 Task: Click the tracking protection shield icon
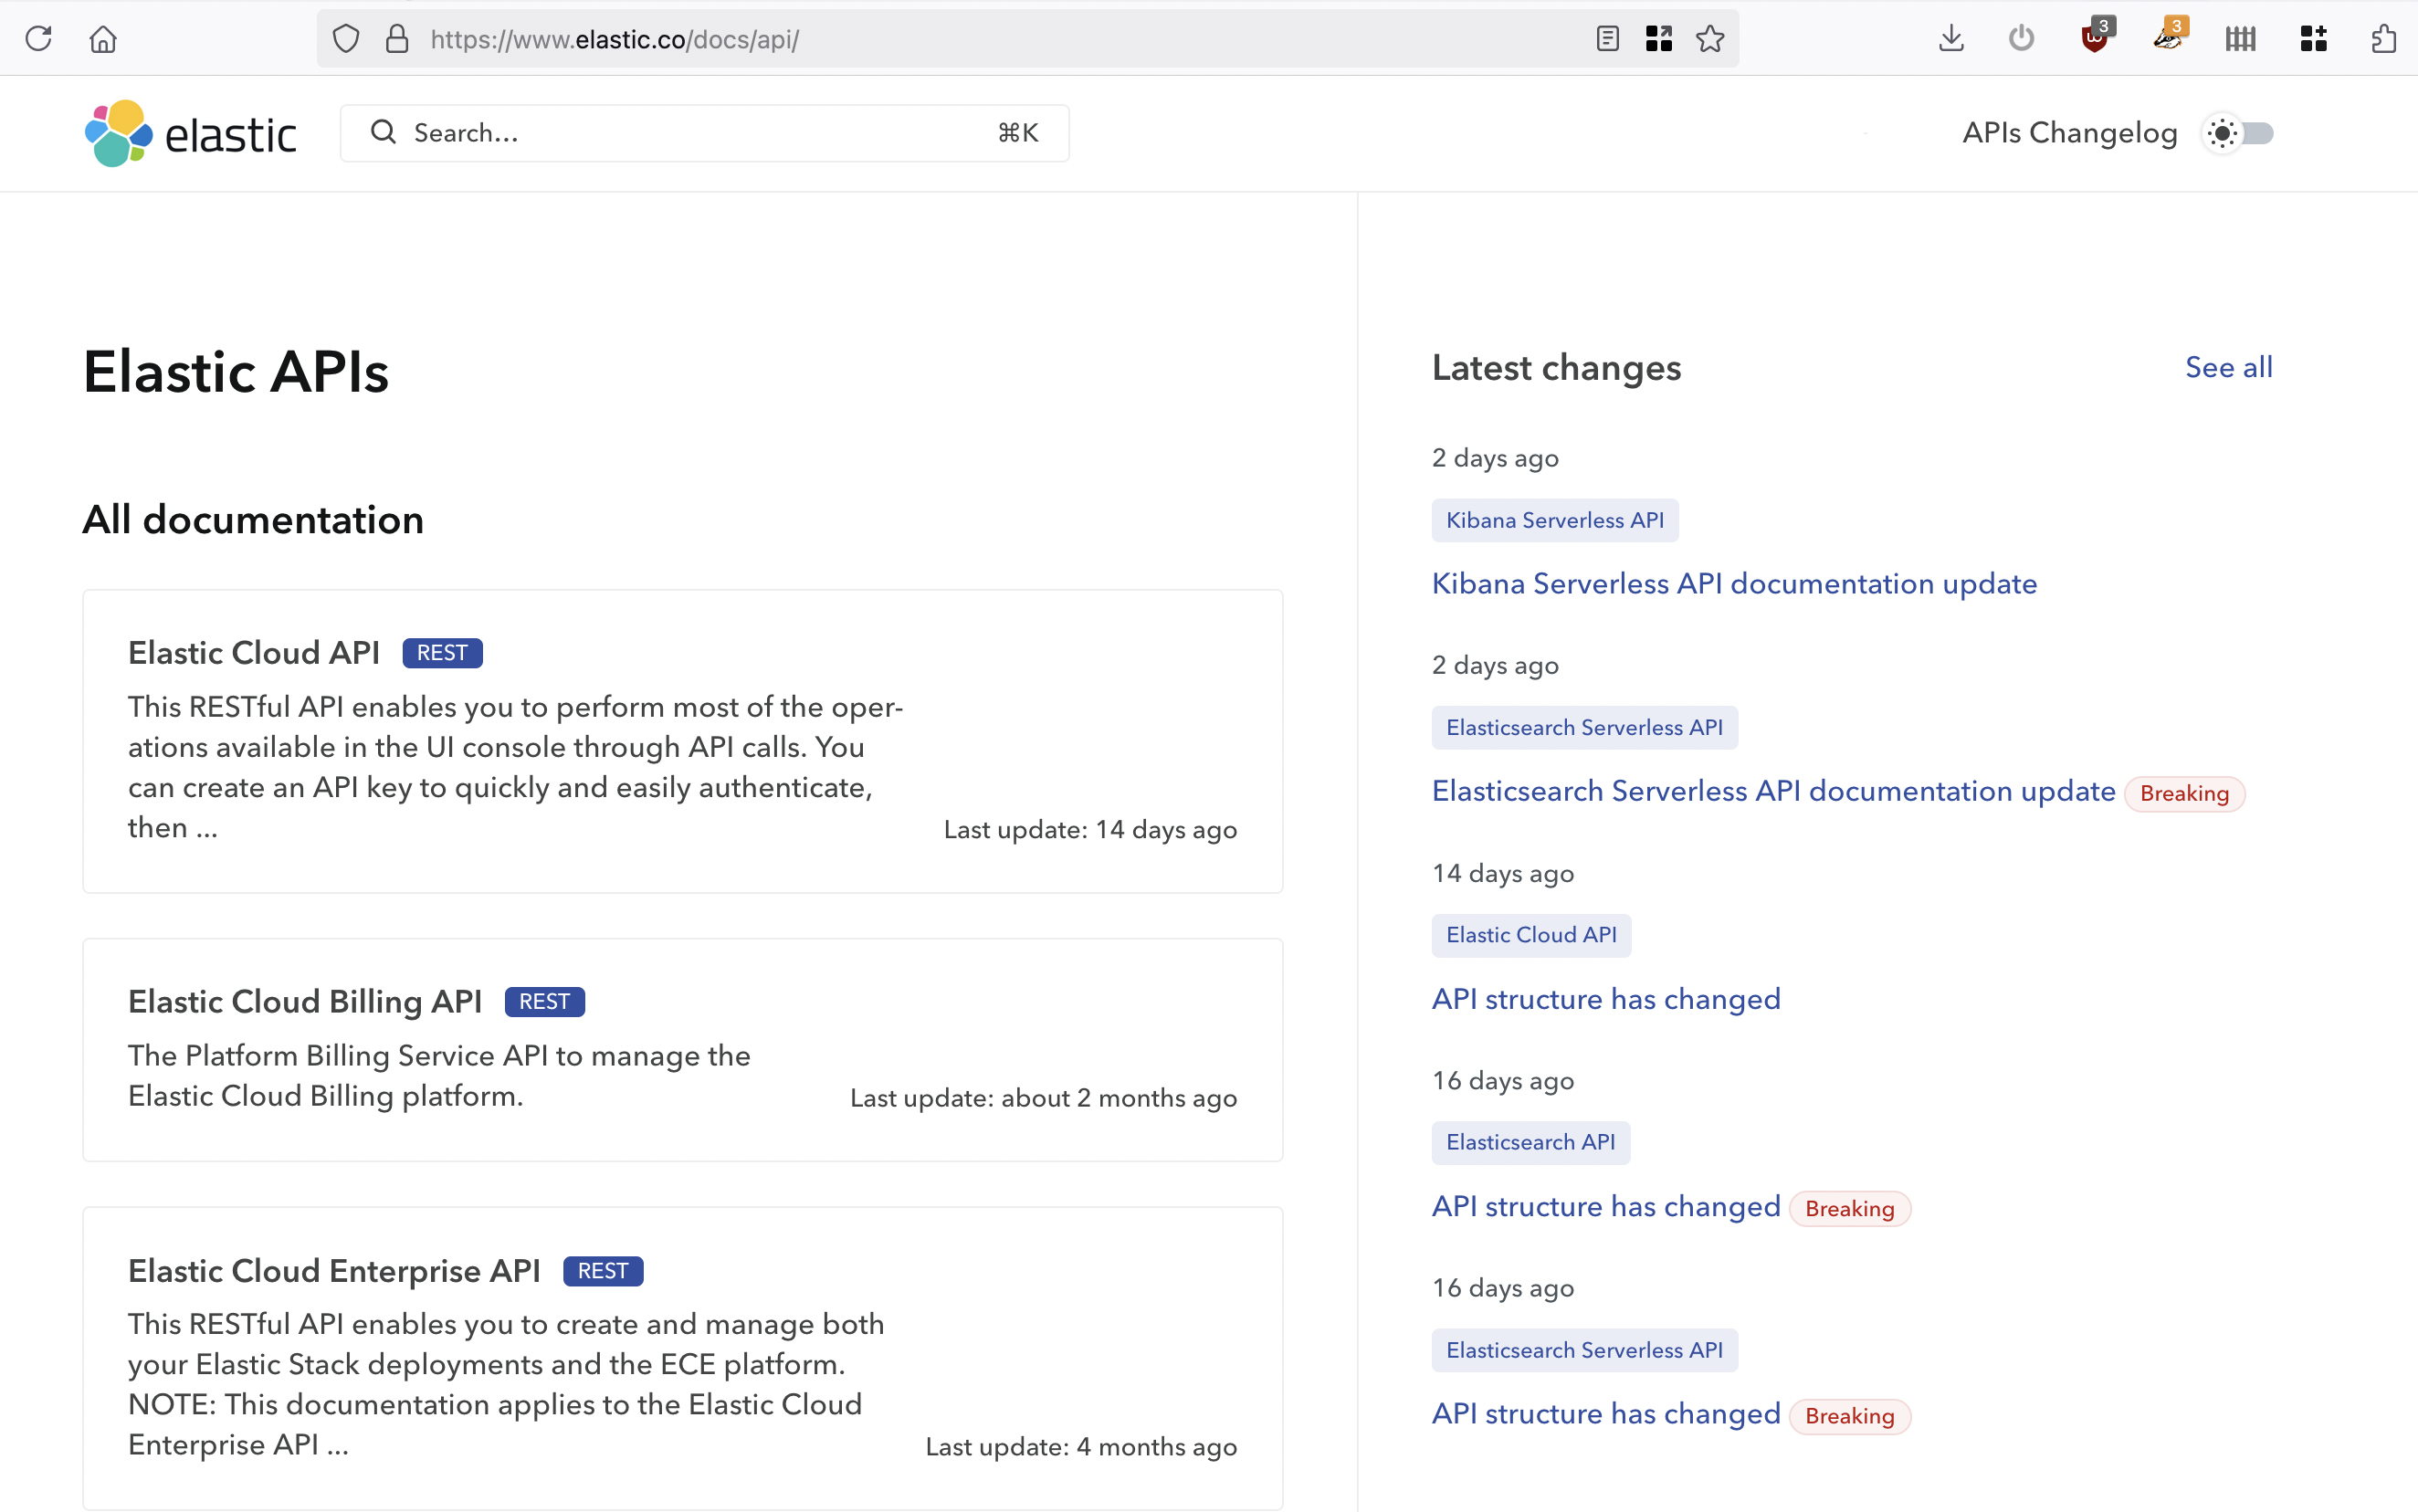345,38
